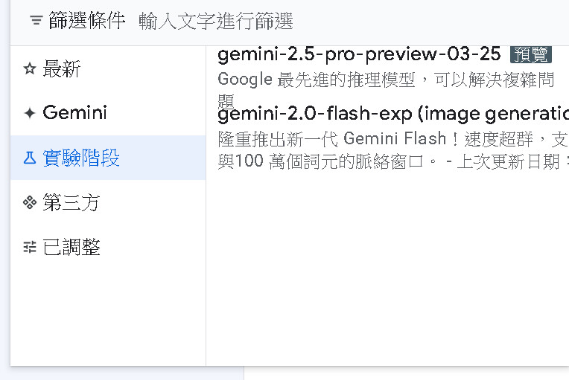This screenshot has height=380, width=569.
Task: Click the 篩選條件 label
Action: (86, 21)
